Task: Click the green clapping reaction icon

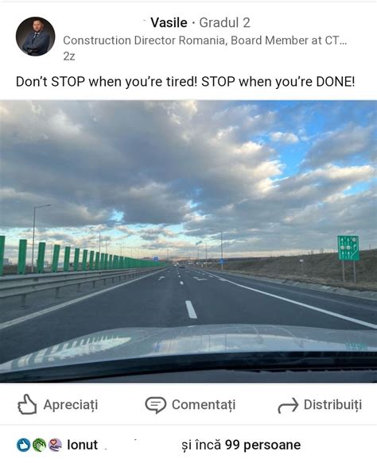Action: pos(39,445)
